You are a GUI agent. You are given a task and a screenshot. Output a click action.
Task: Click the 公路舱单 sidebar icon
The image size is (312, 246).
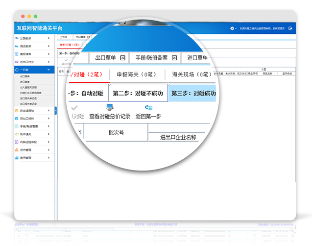17,38
